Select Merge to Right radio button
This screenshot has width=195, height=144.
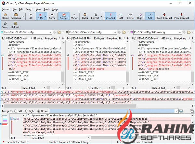click(x=27, y=111)
